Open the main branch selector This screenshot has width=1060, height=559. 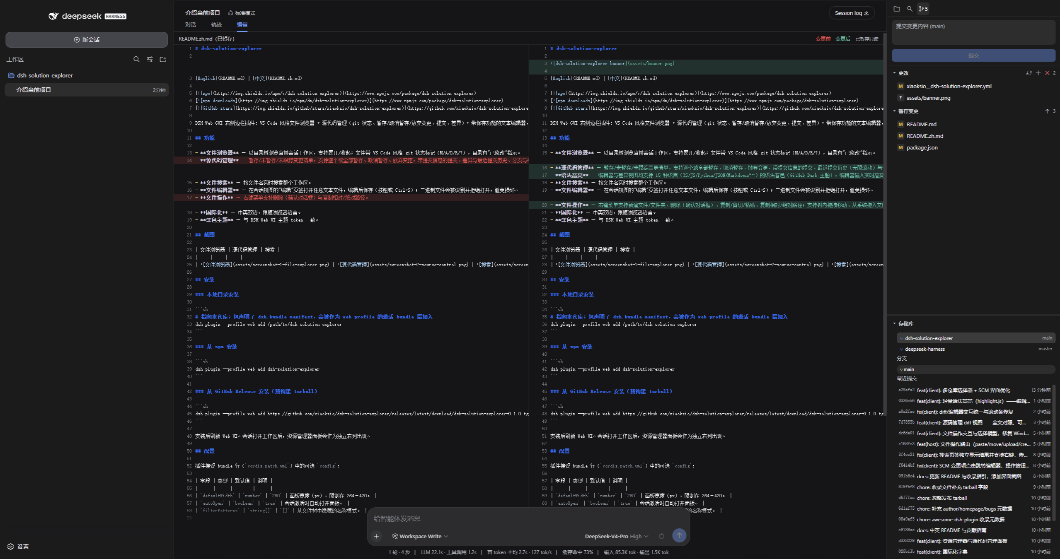[975, 369]
